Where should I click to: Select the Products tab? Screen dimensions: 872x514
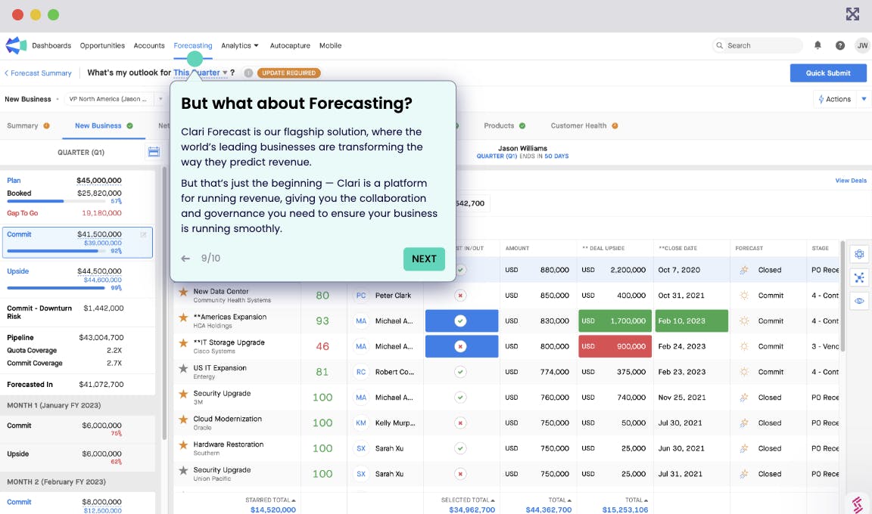[504, 126]
